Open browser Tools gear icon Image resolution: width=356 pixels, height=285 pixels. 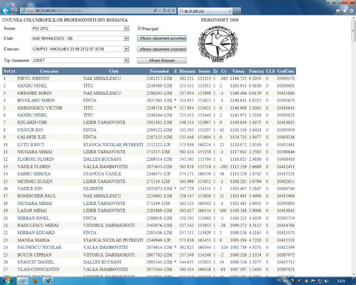[x=351, y=11]
